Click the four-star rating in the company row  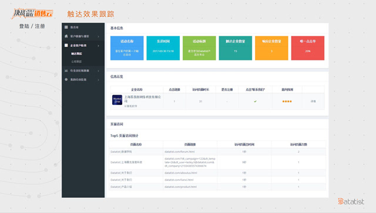coord(287,102)
